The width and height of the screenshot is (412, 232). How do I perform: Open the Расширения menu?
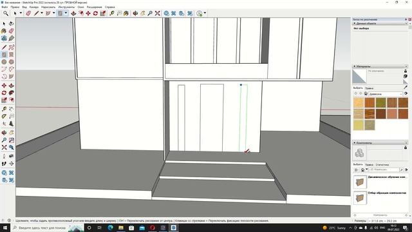(x=95, y=7)
